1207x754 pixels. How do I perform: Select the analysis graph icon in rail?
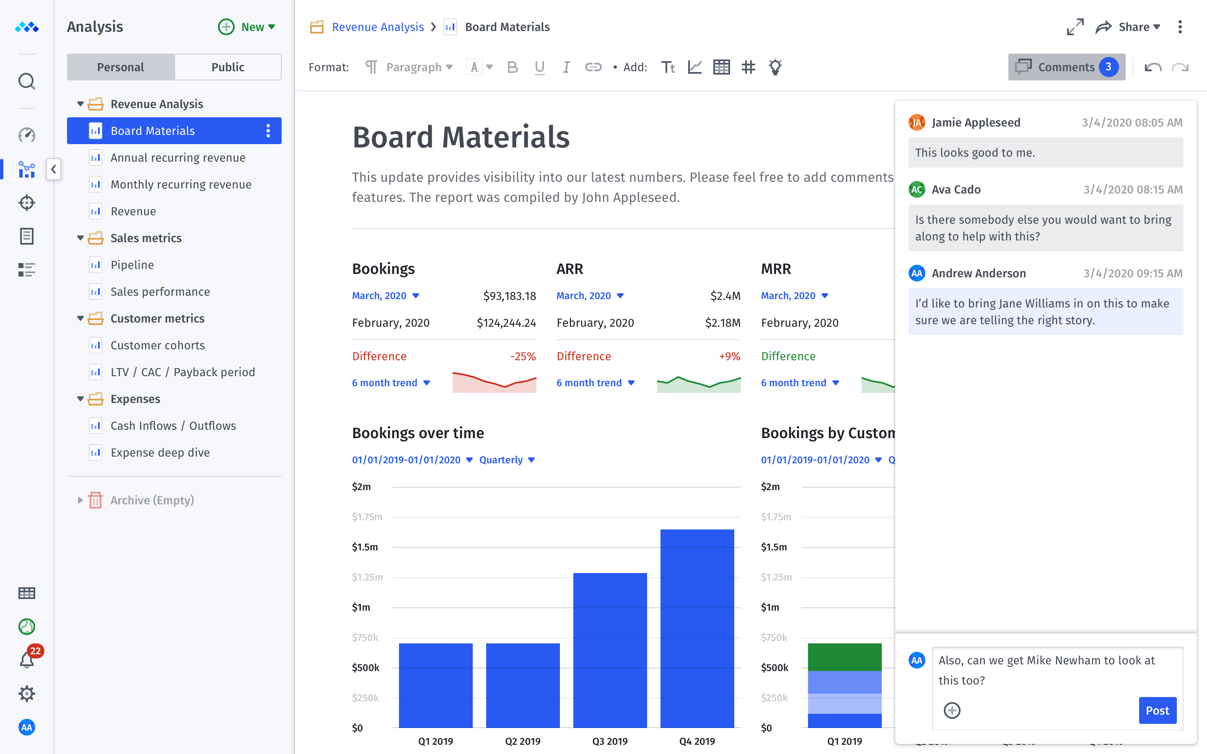click(26, 169)
